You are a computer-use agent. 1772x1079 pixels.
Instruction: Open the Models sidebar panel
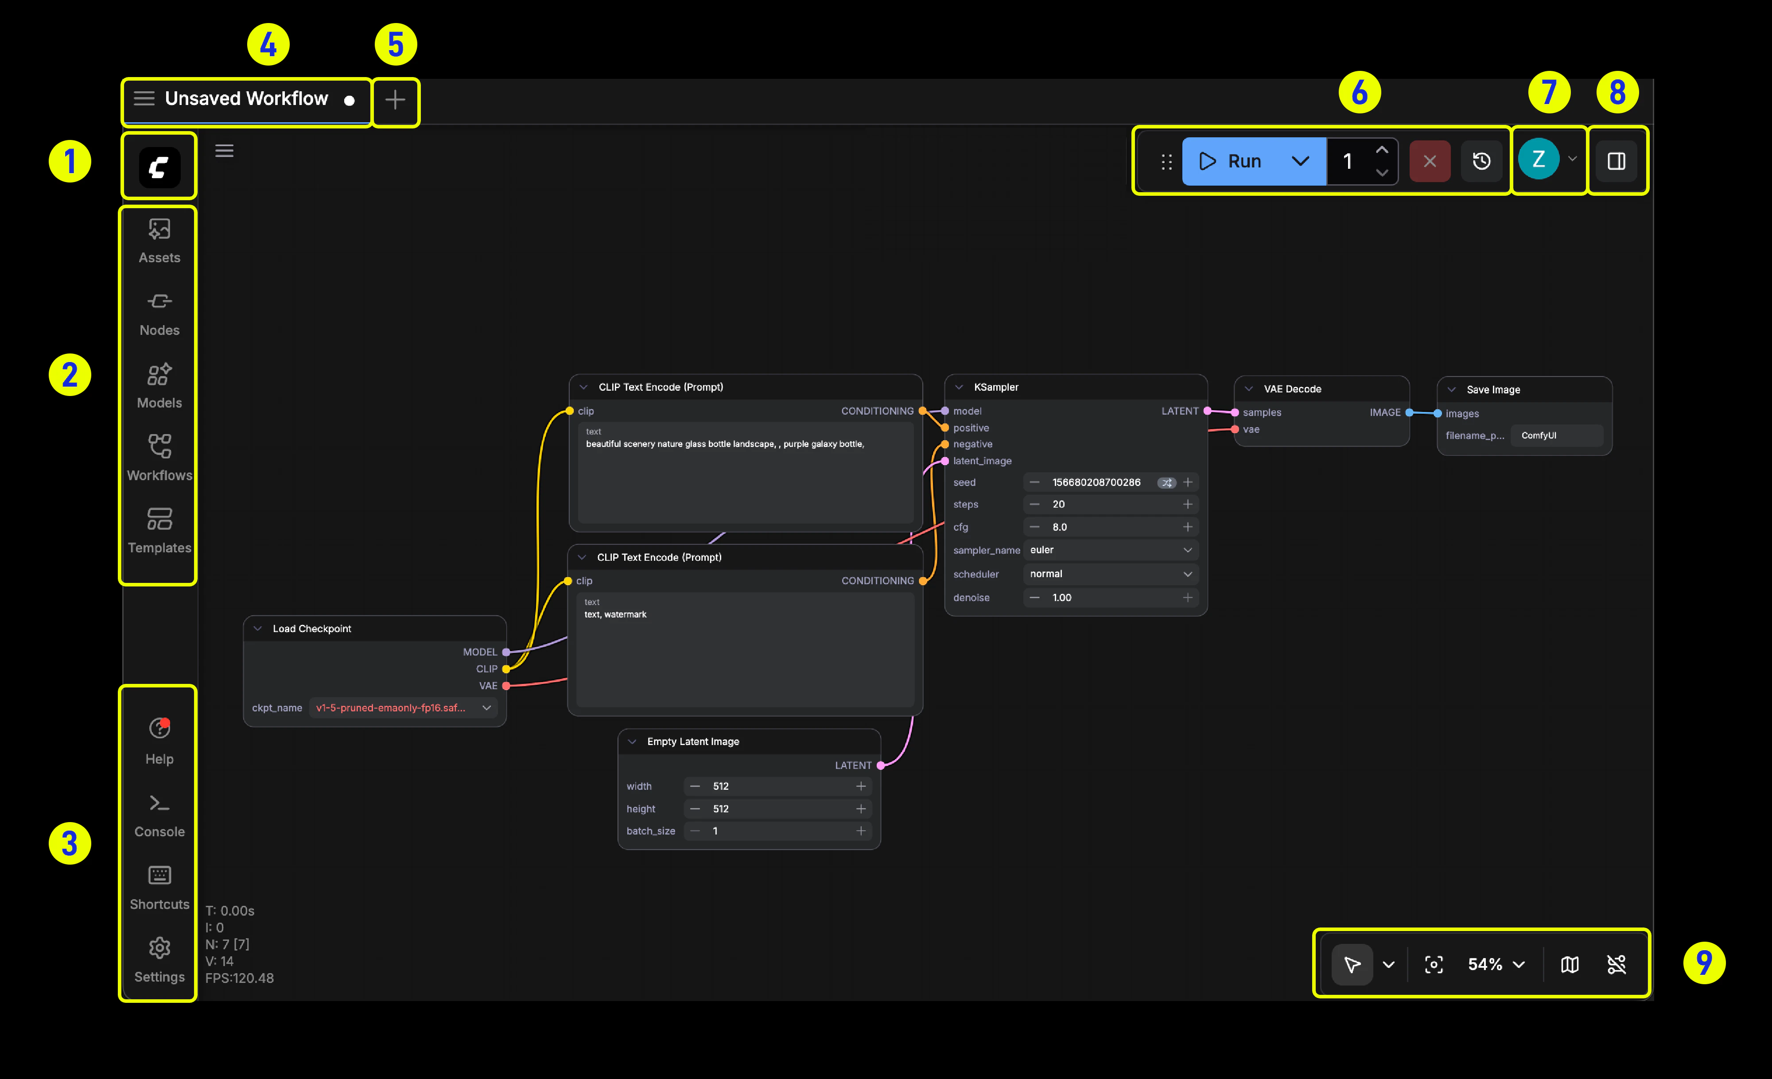click(159, 386)
